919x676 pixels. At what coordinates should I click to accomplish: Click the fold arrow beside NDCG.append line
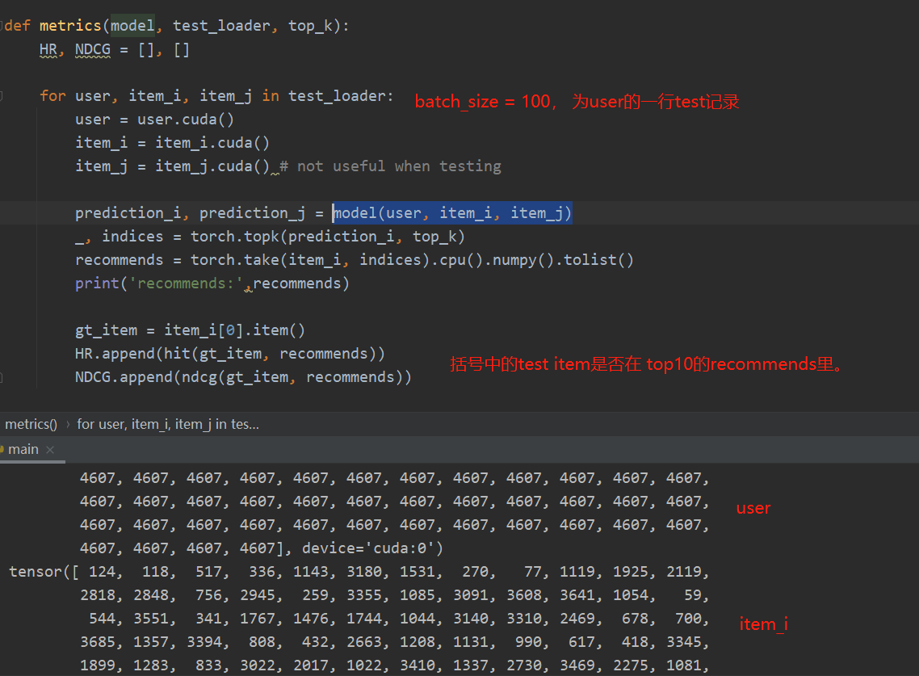pos(3,376)
